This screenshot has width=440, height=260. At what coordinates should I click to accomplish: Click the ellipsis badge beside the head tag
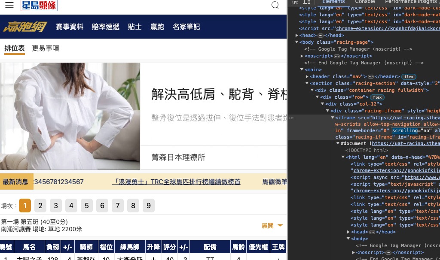[320, 36]
